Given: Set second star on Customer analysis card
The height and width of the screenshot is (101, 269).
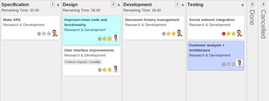Looking at the screenshot, I should coord(233,64).
